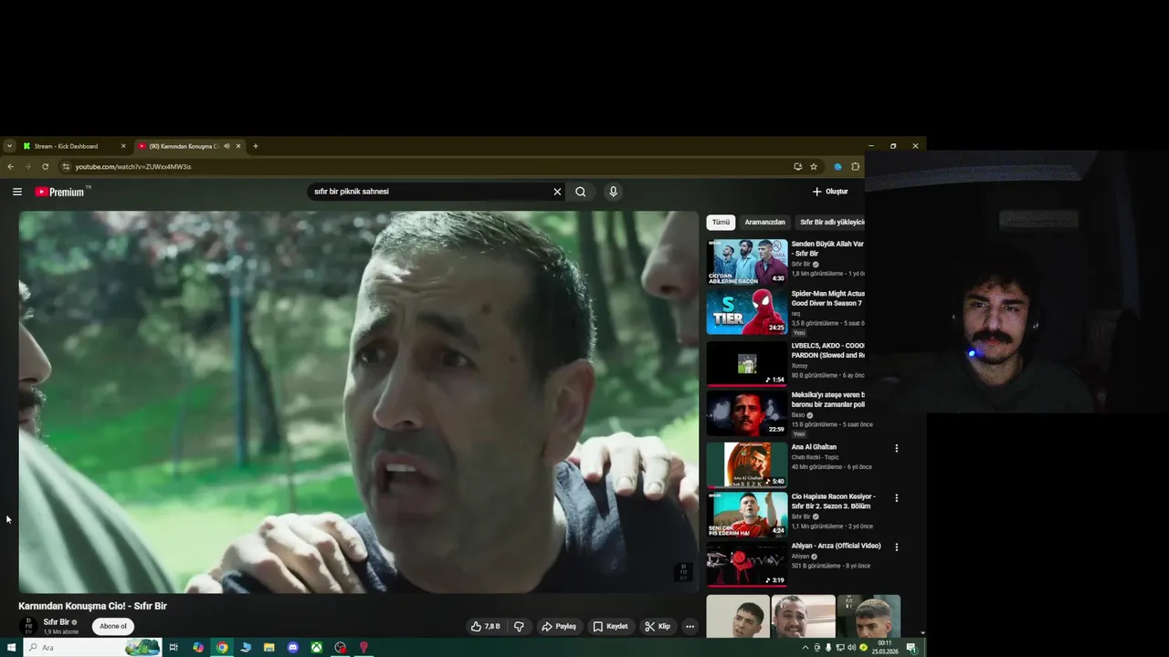The height and width of the screenshot is (657, 1169).
Task: View site information icon in address bar
Action: 66,167
